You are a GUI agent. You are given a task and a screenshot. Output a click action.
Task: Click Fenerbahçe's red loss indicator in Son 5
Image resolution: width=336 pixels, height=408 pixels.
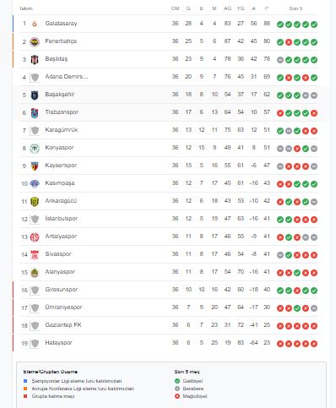click(x=289, y=42)
